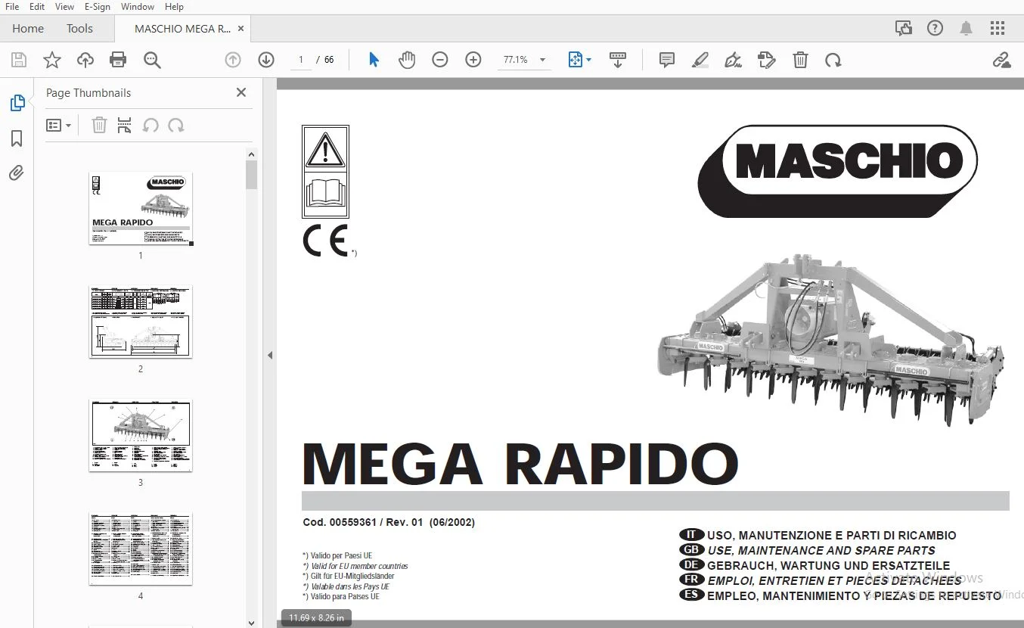Open the E-Sign menu
The height and width of the screenshot is (628, 1024).
pyautogui.click(x=98, y=7)
